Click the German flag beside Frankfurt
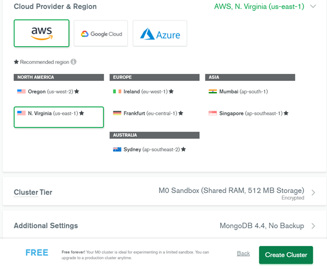327x269 pixels. click(x=117, y=113)
